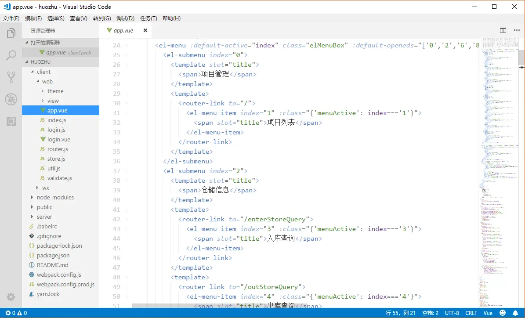Open the .gitignore file
The height and width of the screenshot is (318, 525).
click(x=61, y=236)
